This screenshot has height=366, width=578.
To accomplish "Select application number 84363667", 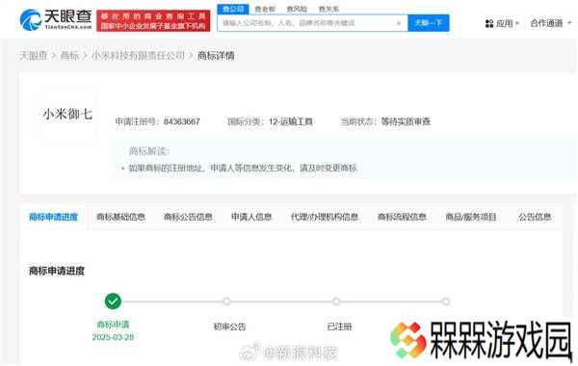I will [181, 121].
